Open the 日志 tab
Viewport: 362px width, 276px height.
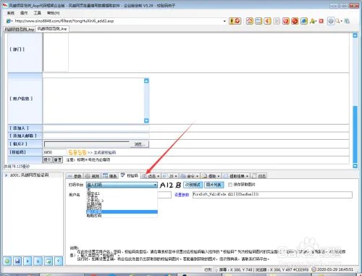259,176
